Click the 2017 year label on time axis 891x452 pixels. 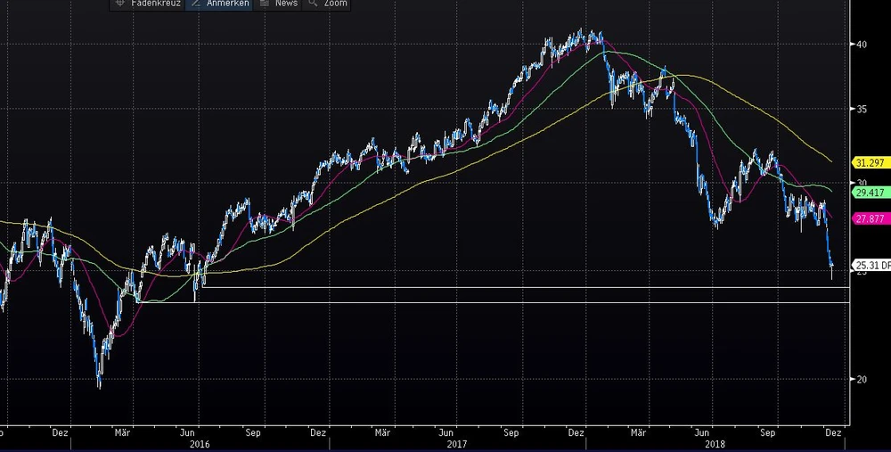(457, 443)
